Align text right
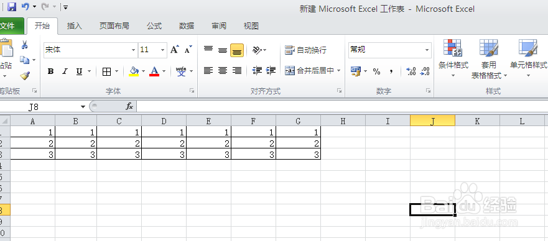 [237, 71]
